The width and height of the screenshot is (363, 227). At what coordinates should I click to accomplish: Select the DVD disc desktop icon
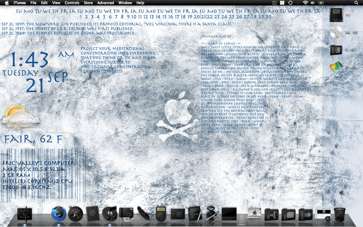336,32
